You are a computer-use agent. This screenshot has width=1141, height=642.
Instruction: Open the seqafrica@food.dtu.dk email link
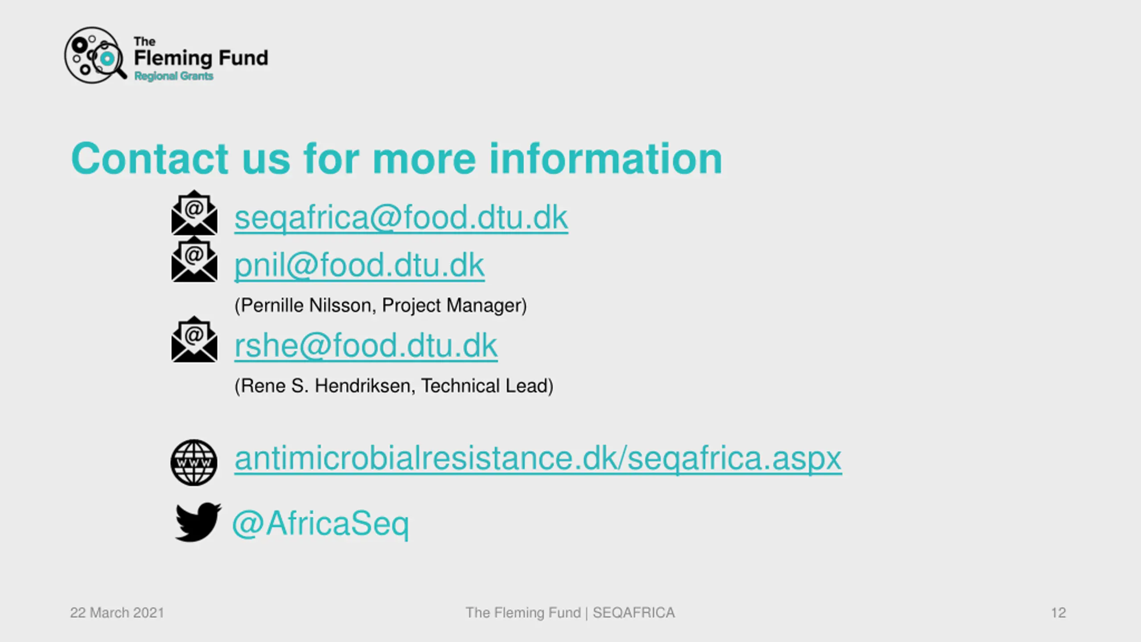[401, 218]
